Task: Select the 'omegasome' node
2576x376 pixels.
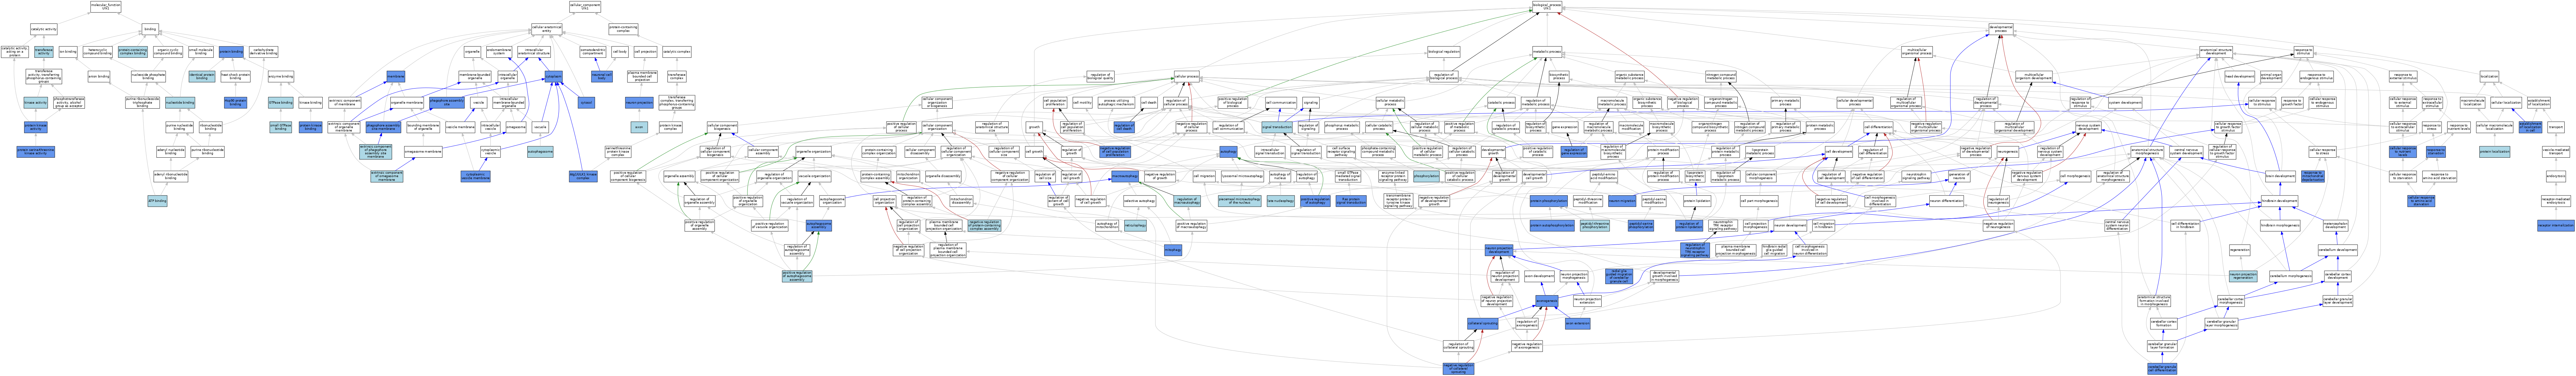Action: [x=516, y=127]
